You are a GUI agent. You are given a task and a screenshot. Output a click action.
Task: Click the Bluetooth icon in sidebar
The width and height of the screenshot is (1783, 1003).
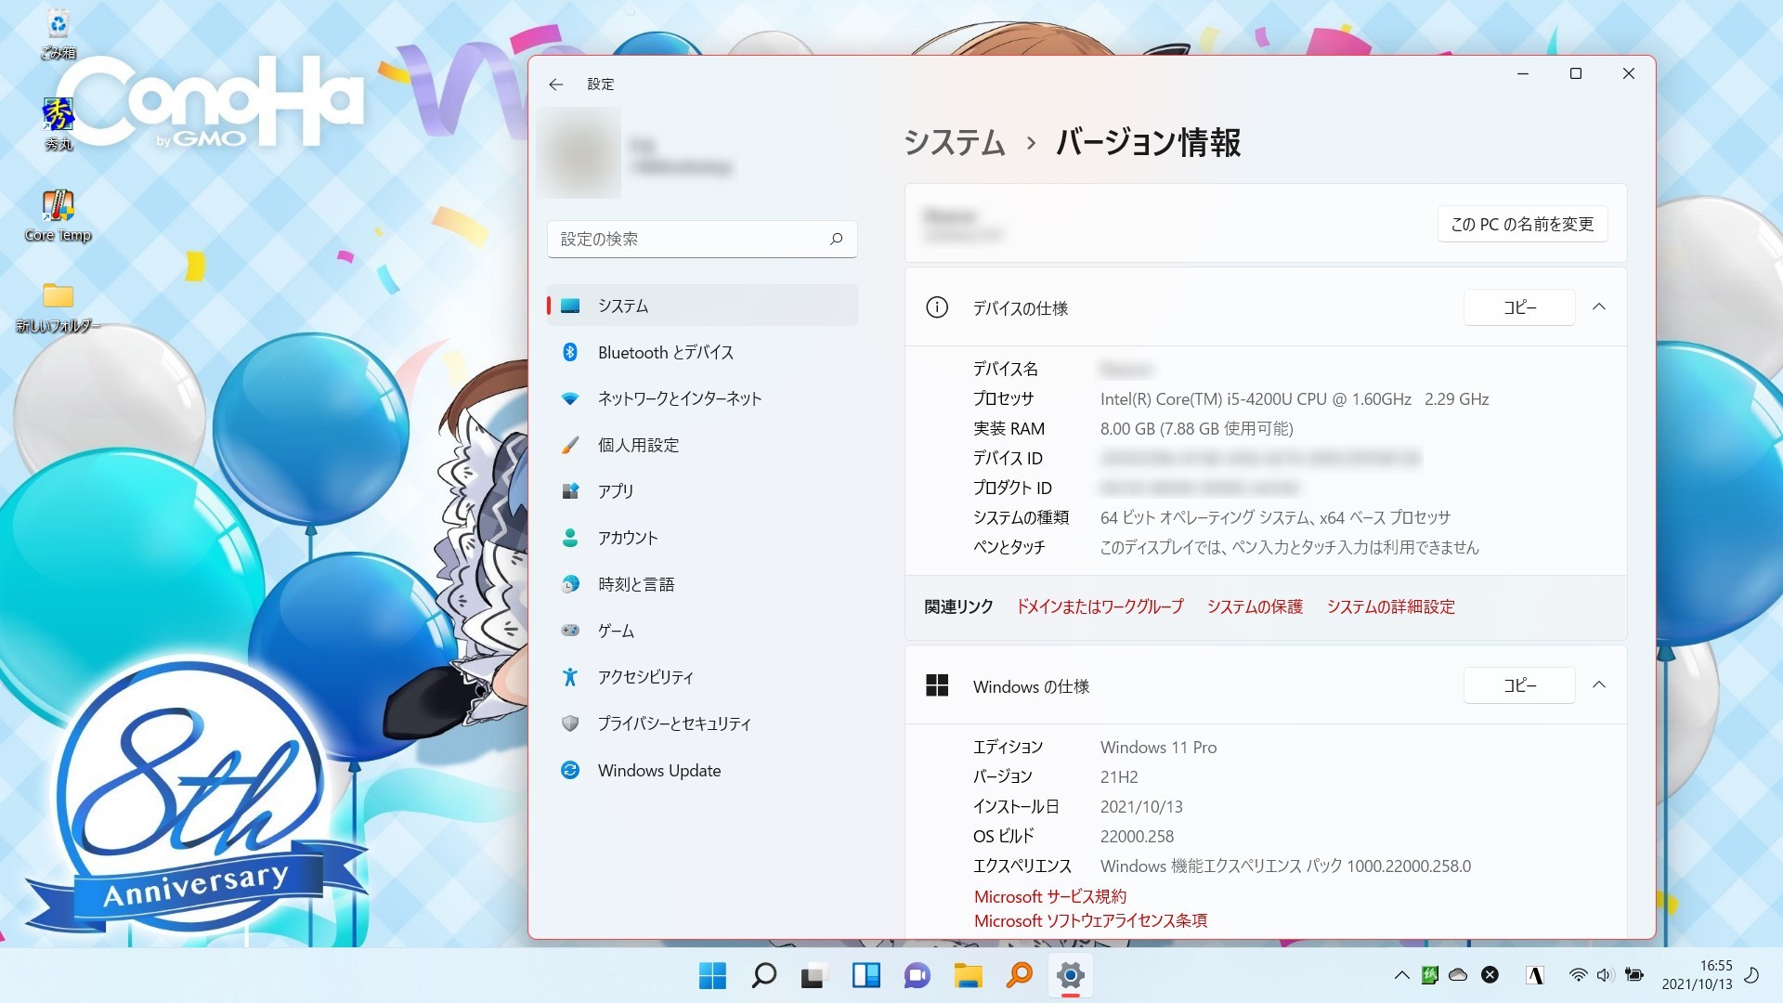click(570, 352)
